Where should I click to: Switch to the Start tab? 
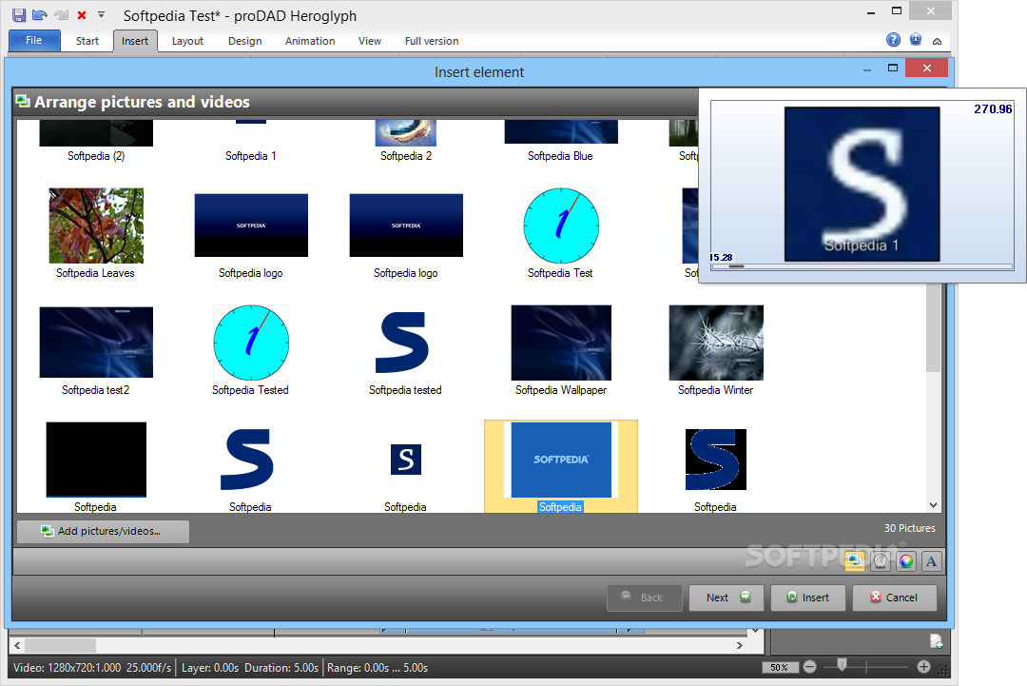pyautogui.click(x=87, y=41)
